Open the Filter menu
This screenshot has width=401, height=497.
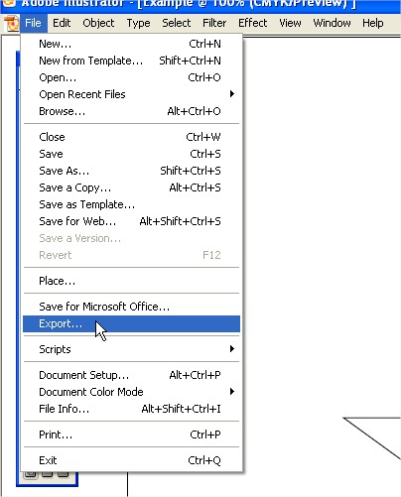pyautogui.click(x=214, y=23)
